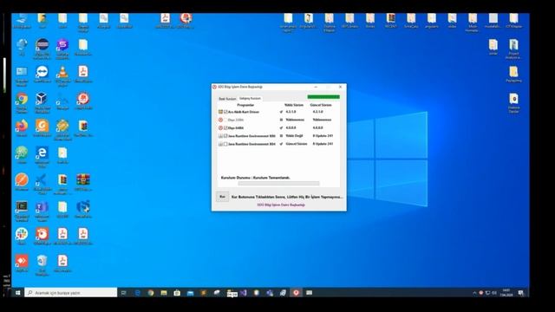Toggle the 64Bit program checkbox
The width and height of the screenshot is (555, 312).
[x=225, y=127]
